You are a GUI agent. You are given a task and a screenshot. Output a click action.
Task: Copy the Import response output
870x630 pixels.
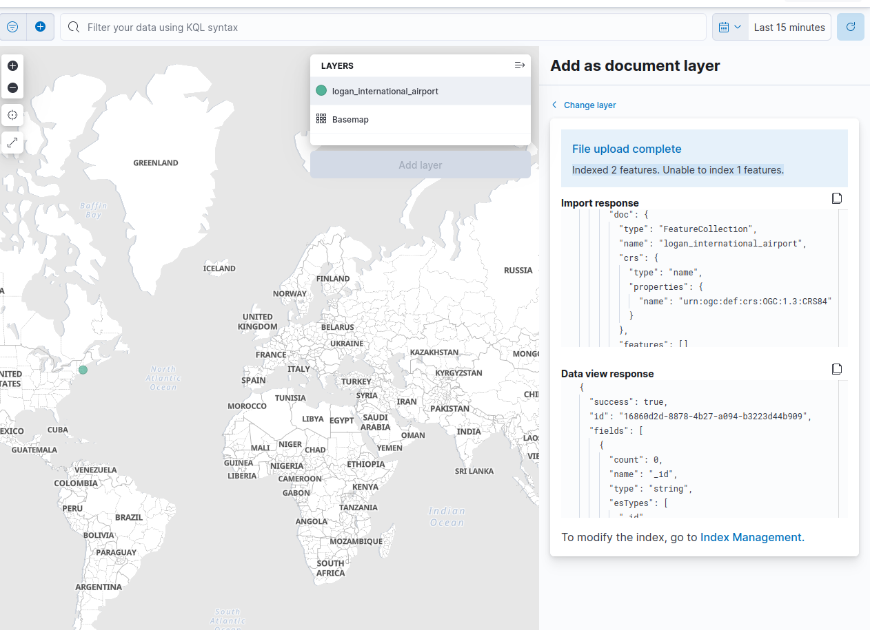tap(836, 198)
